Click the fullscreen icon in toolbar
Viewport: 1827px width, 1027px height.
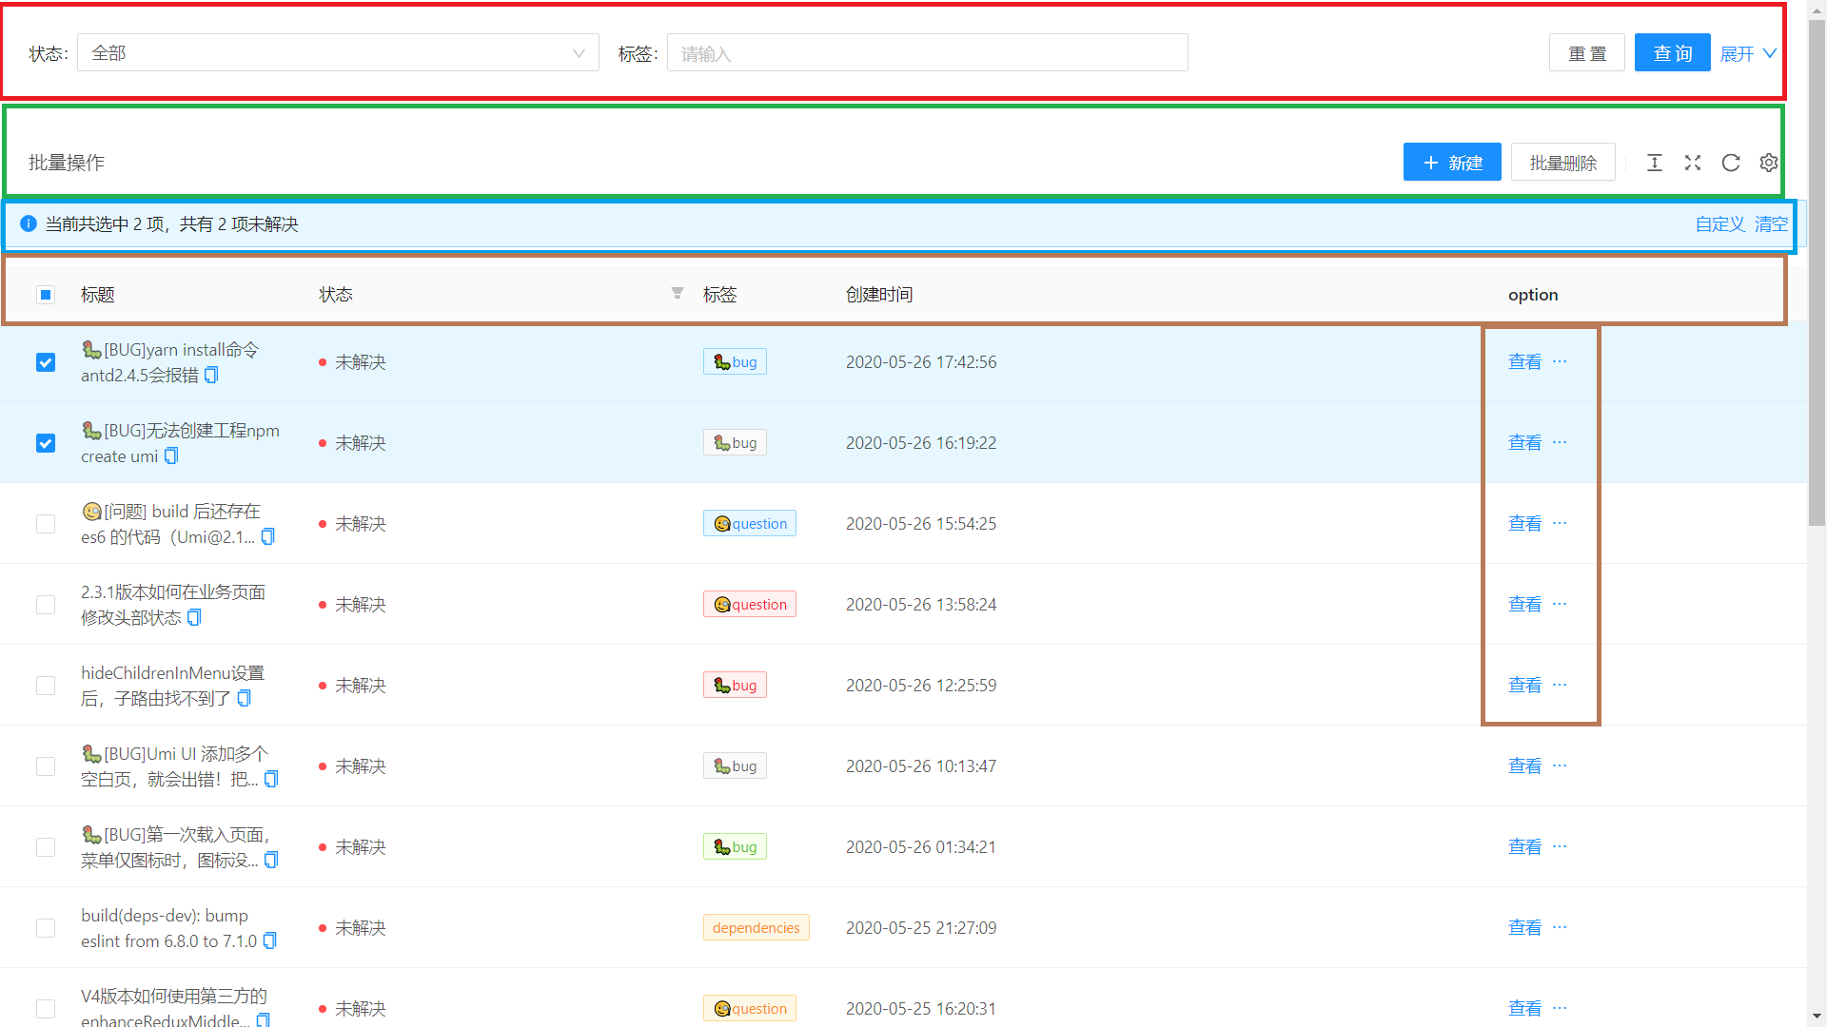pyautogui.click(x=1693, y=163)
